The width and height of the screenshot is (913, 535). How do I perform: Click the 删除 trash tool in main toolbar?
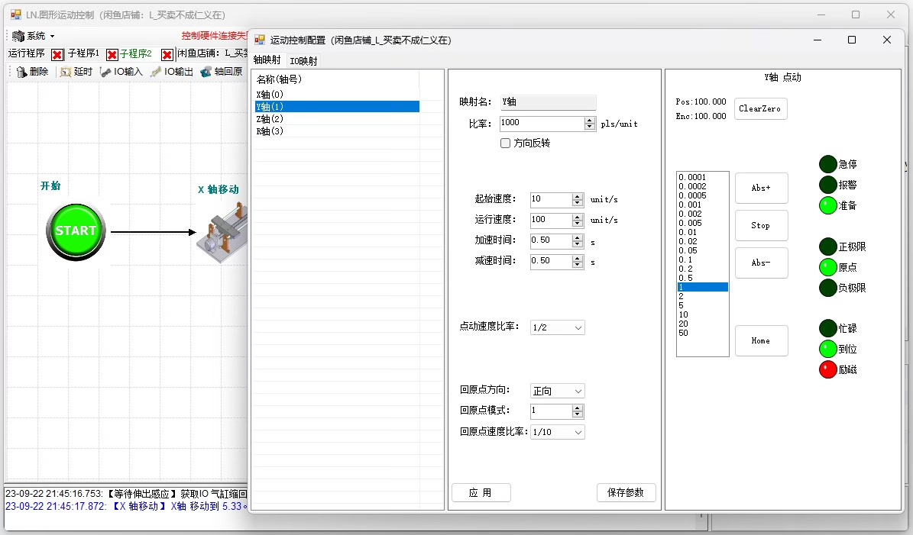pos(32,72)
